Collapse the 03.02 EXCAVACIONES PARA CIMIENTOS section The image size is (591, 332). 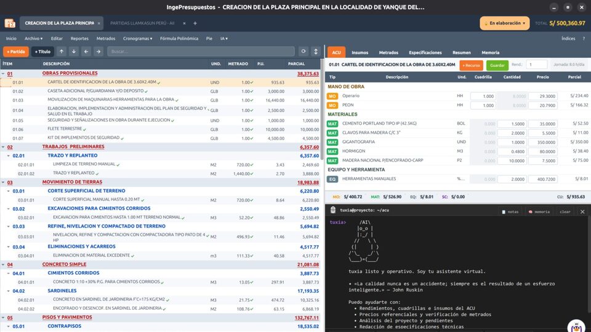pos(8,209)
